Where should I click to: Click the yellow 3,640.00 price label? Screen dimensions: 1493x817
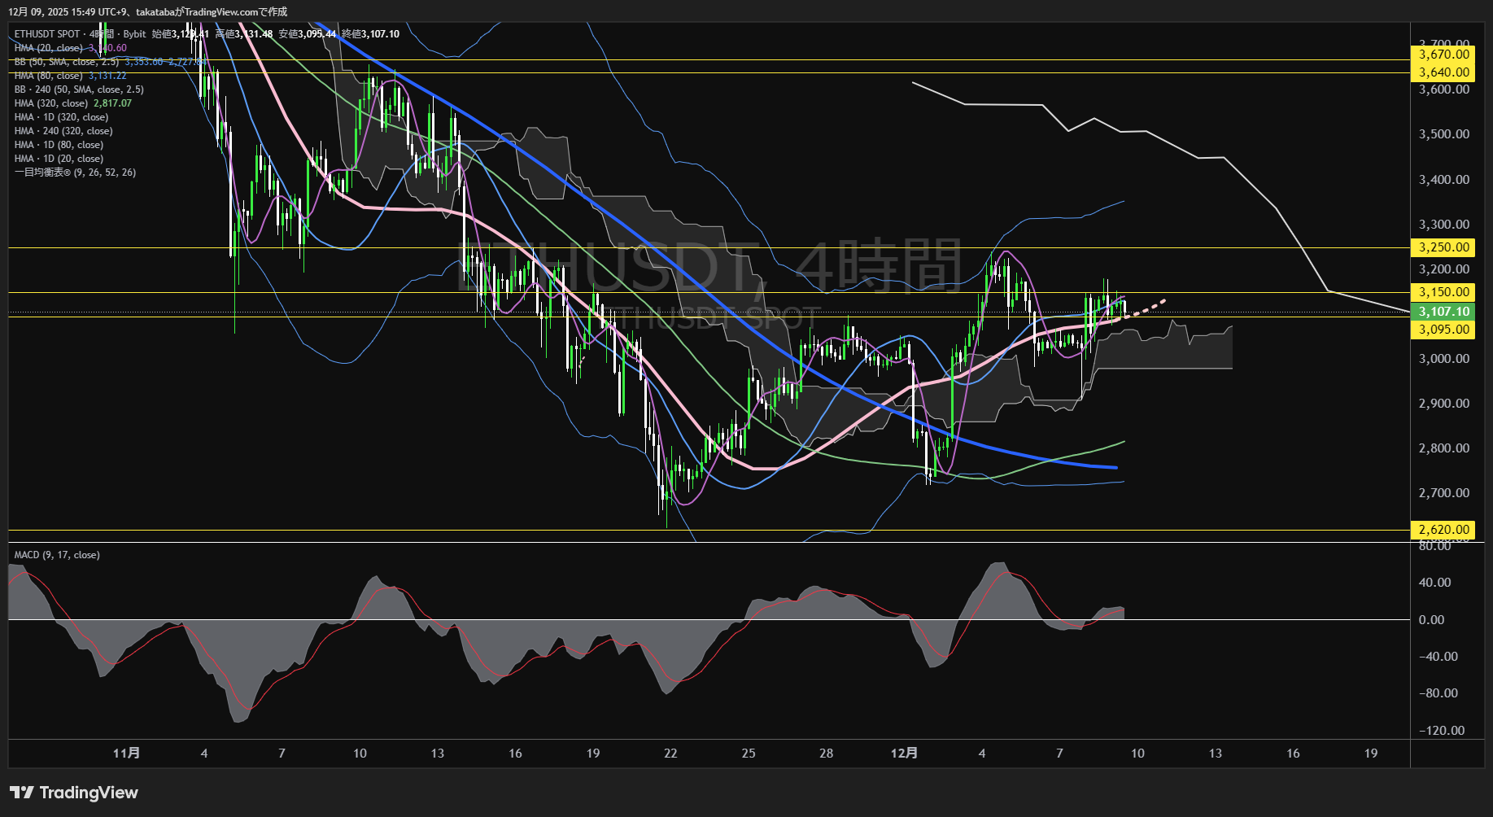coord(1444,72)
